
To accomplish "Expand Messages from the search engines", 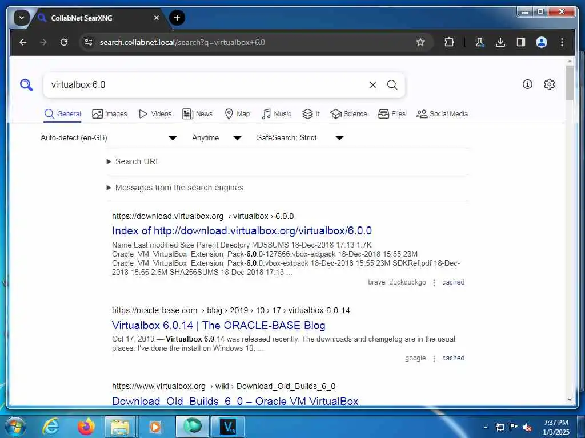I will click(175, 188).
